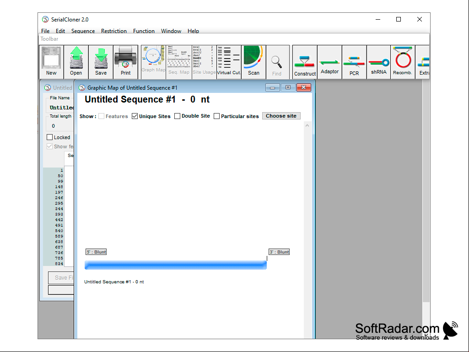Open the Edit menu
The height and width of the screenshot is (352, 469).
60,31
